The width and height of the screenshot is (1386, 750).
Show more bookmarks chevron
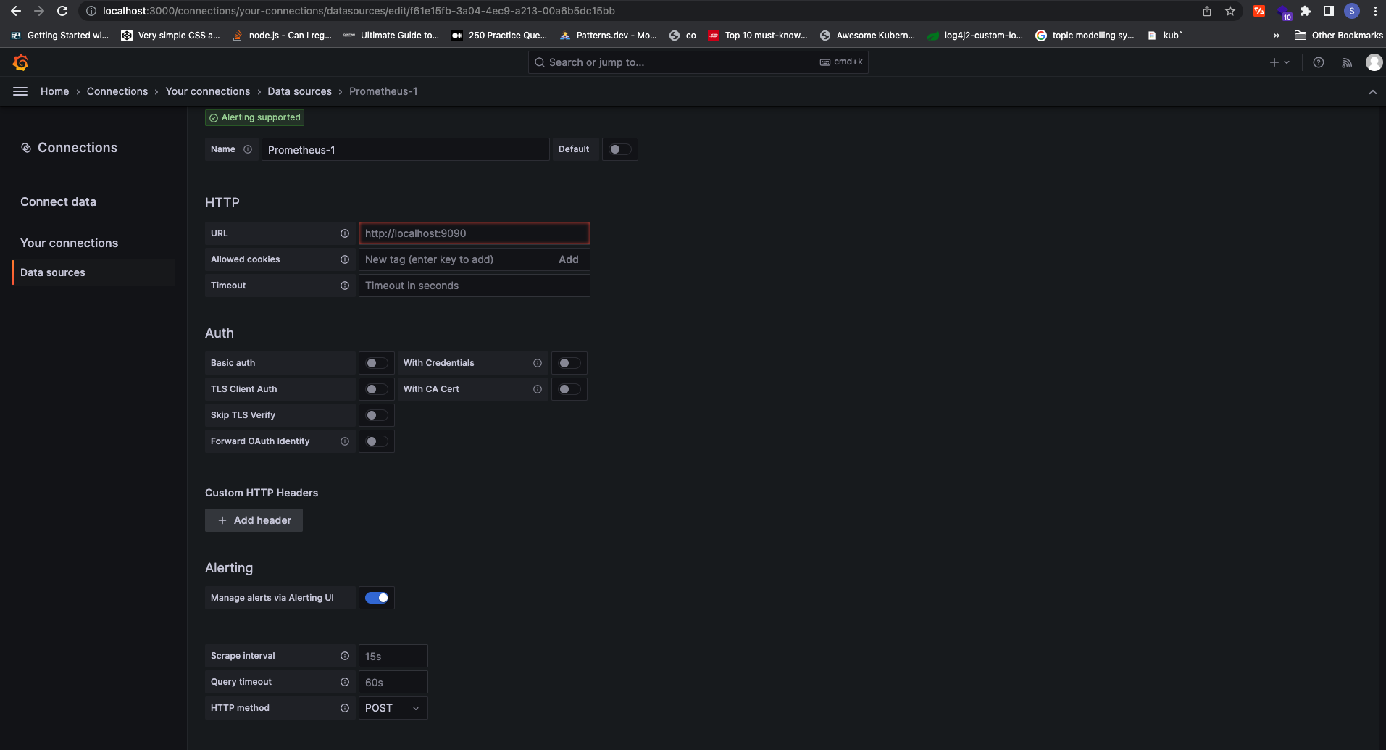point(1276,36)
